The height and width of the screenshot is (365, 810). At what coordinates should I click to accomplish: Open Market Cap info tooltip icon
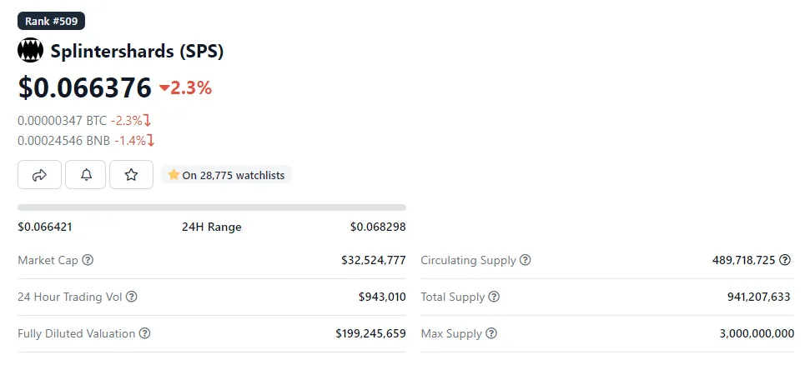88,261
